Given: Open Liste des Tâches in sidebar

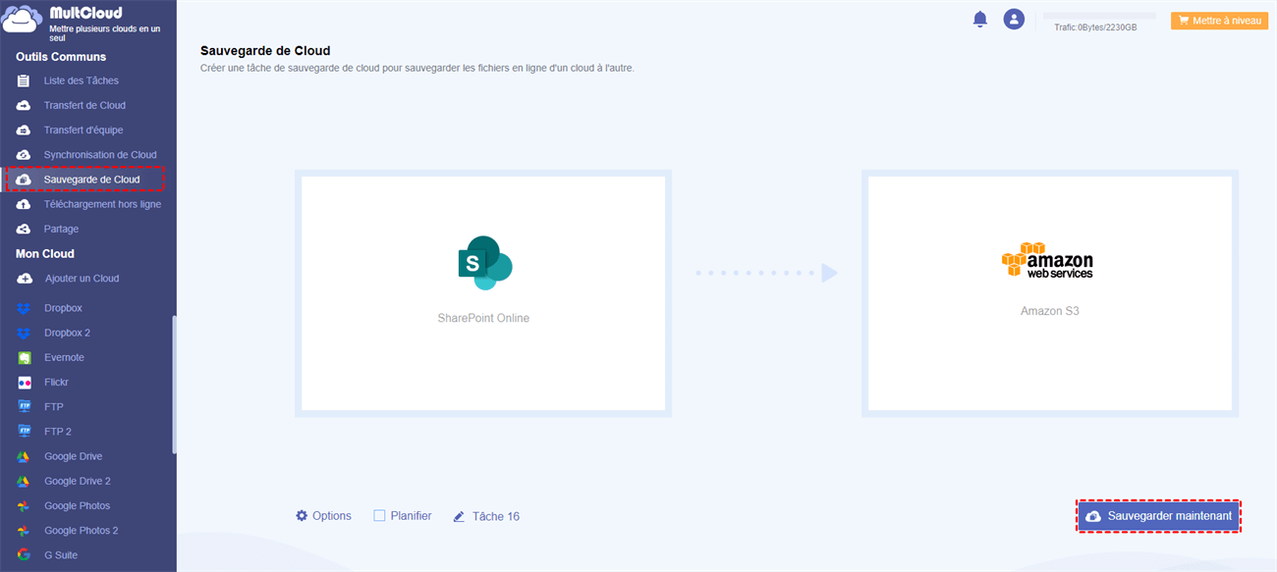Looking at the screenshot, I should tap(82, 80).
